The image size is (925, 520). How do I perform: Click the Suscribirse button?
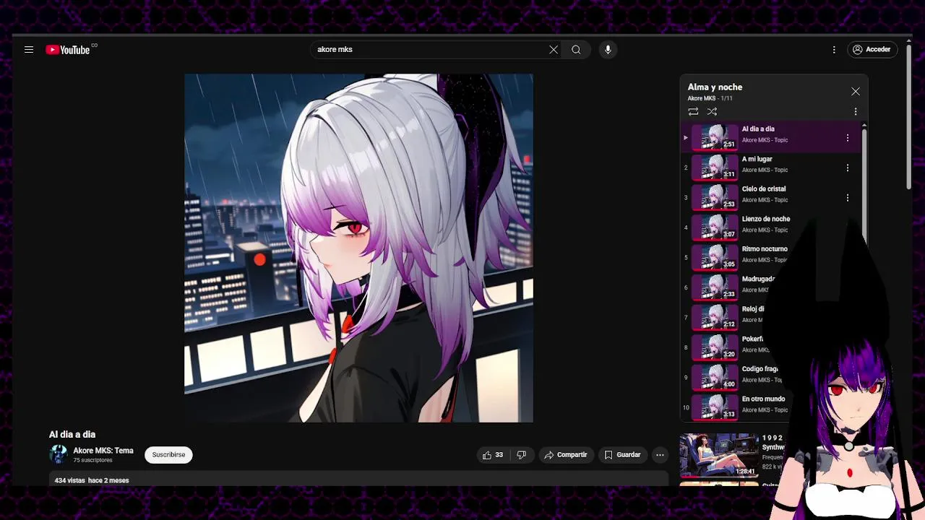coord(168,455)
